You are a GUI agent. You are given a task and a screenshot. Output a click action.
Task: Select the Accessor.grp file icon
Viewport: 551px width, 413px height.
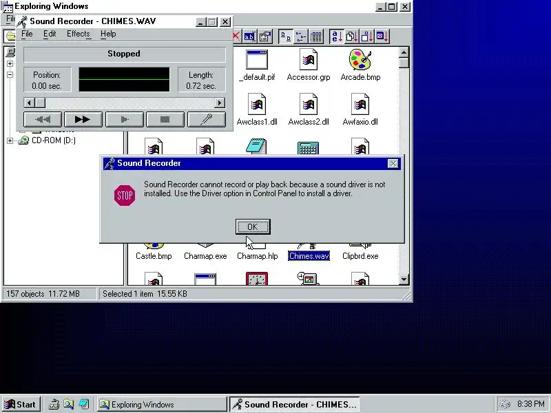click(x=309, y=59)
